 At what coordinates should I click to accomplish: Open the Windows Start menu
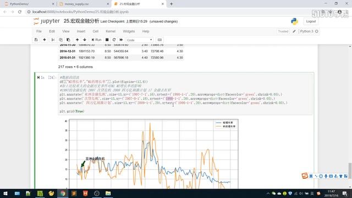point(5,193)
